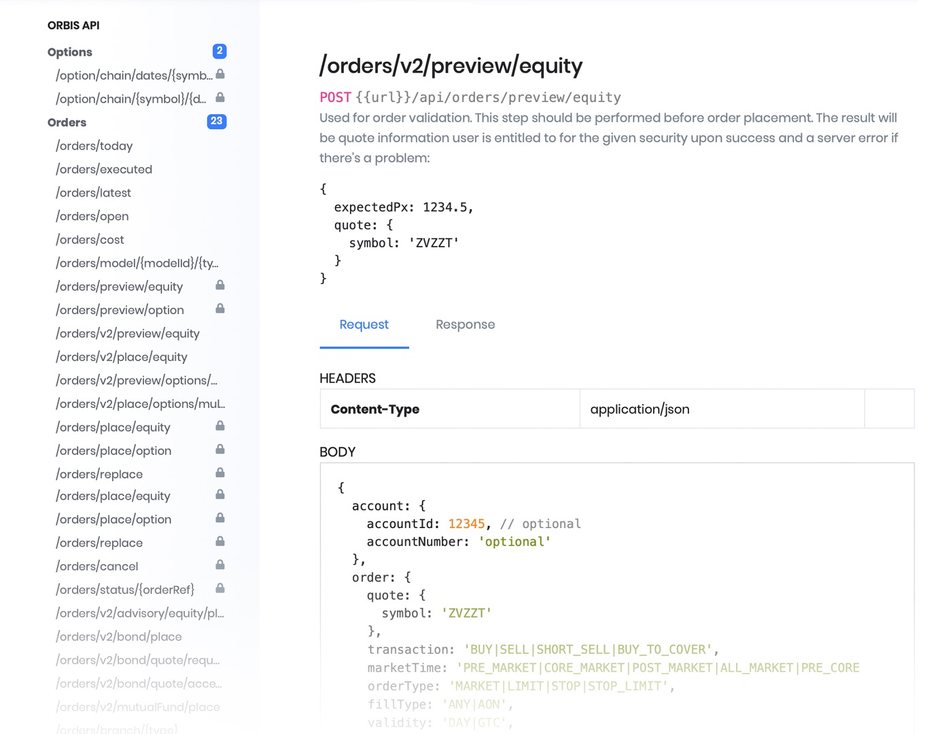Open the /orders/today endpoint
The height and width of the screenshot is (734, 944).
click(94, 145)
